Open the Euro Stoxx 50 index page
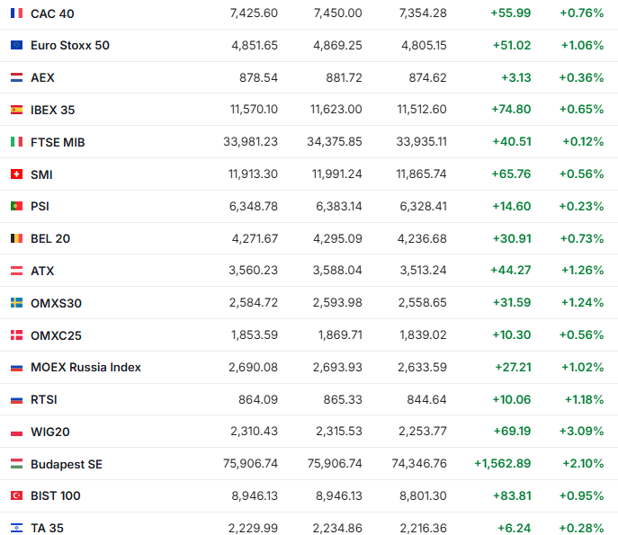The image size is (618, 535). pos(70,46)
